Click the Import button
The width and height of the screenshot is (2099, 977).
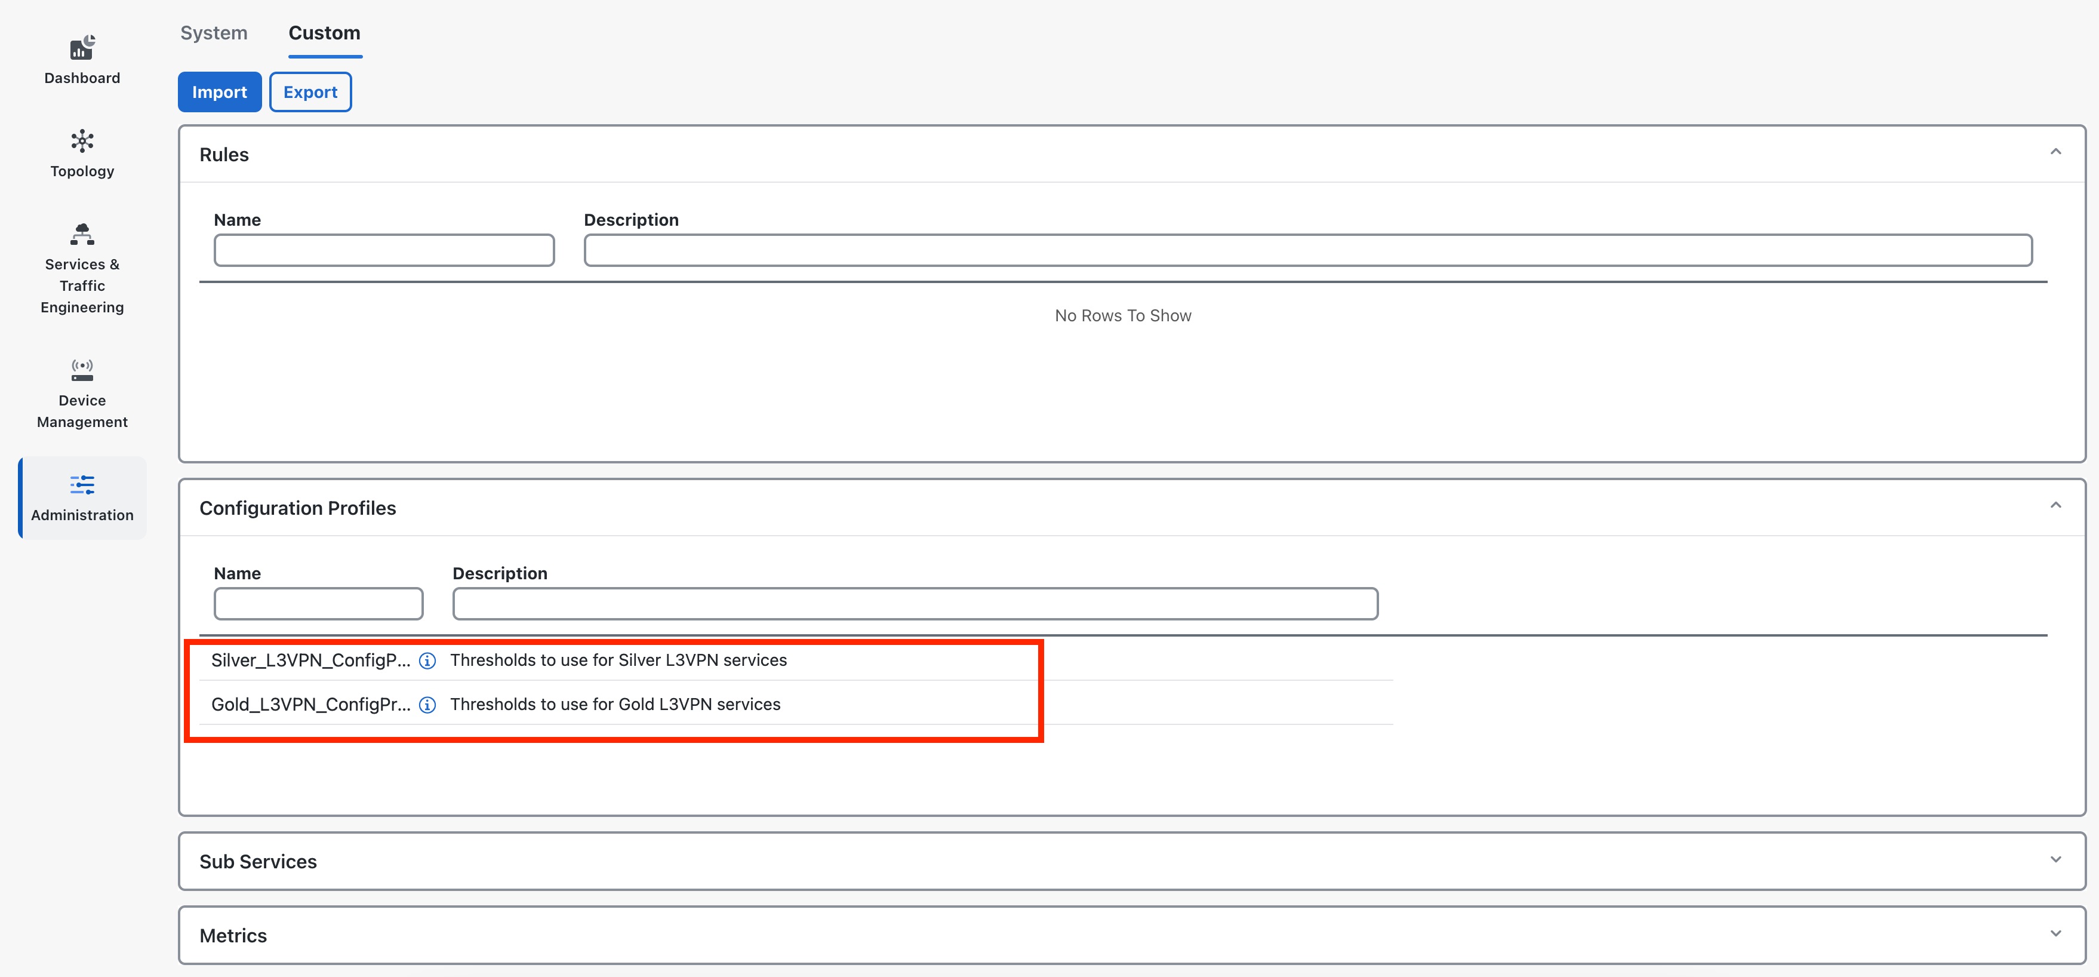(218, 91)
